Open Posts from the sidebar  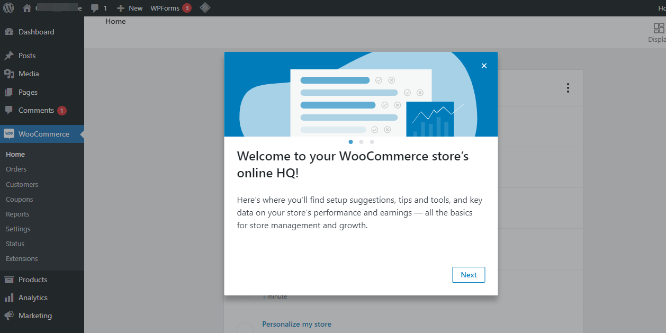[x=27, y=56]
